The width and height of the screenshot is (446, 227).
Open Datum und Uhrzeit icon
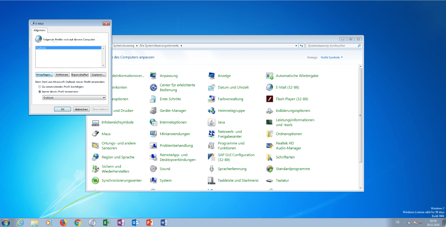pyautogui.click(x=212, y=87)
